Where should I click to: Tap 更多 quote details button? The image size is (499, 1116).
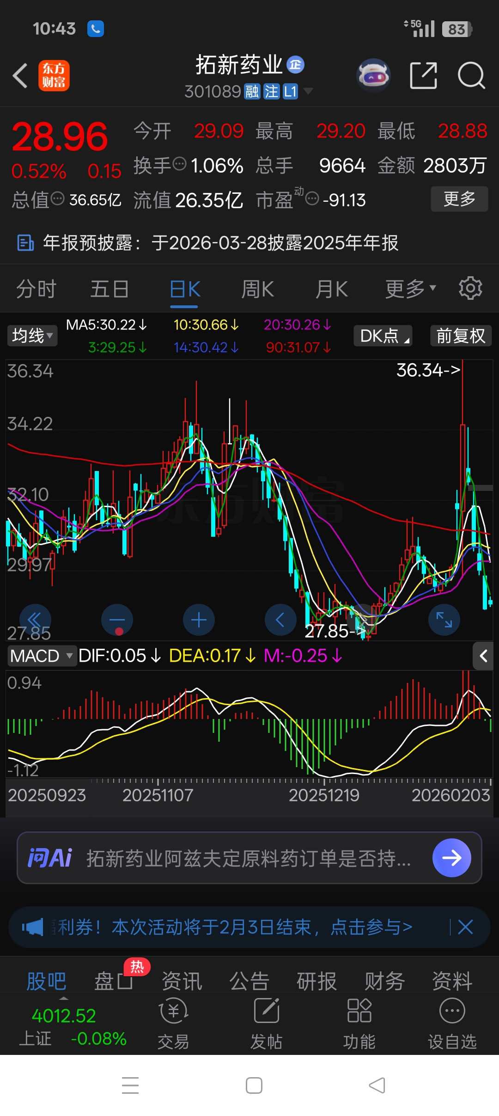coord(459,199)
